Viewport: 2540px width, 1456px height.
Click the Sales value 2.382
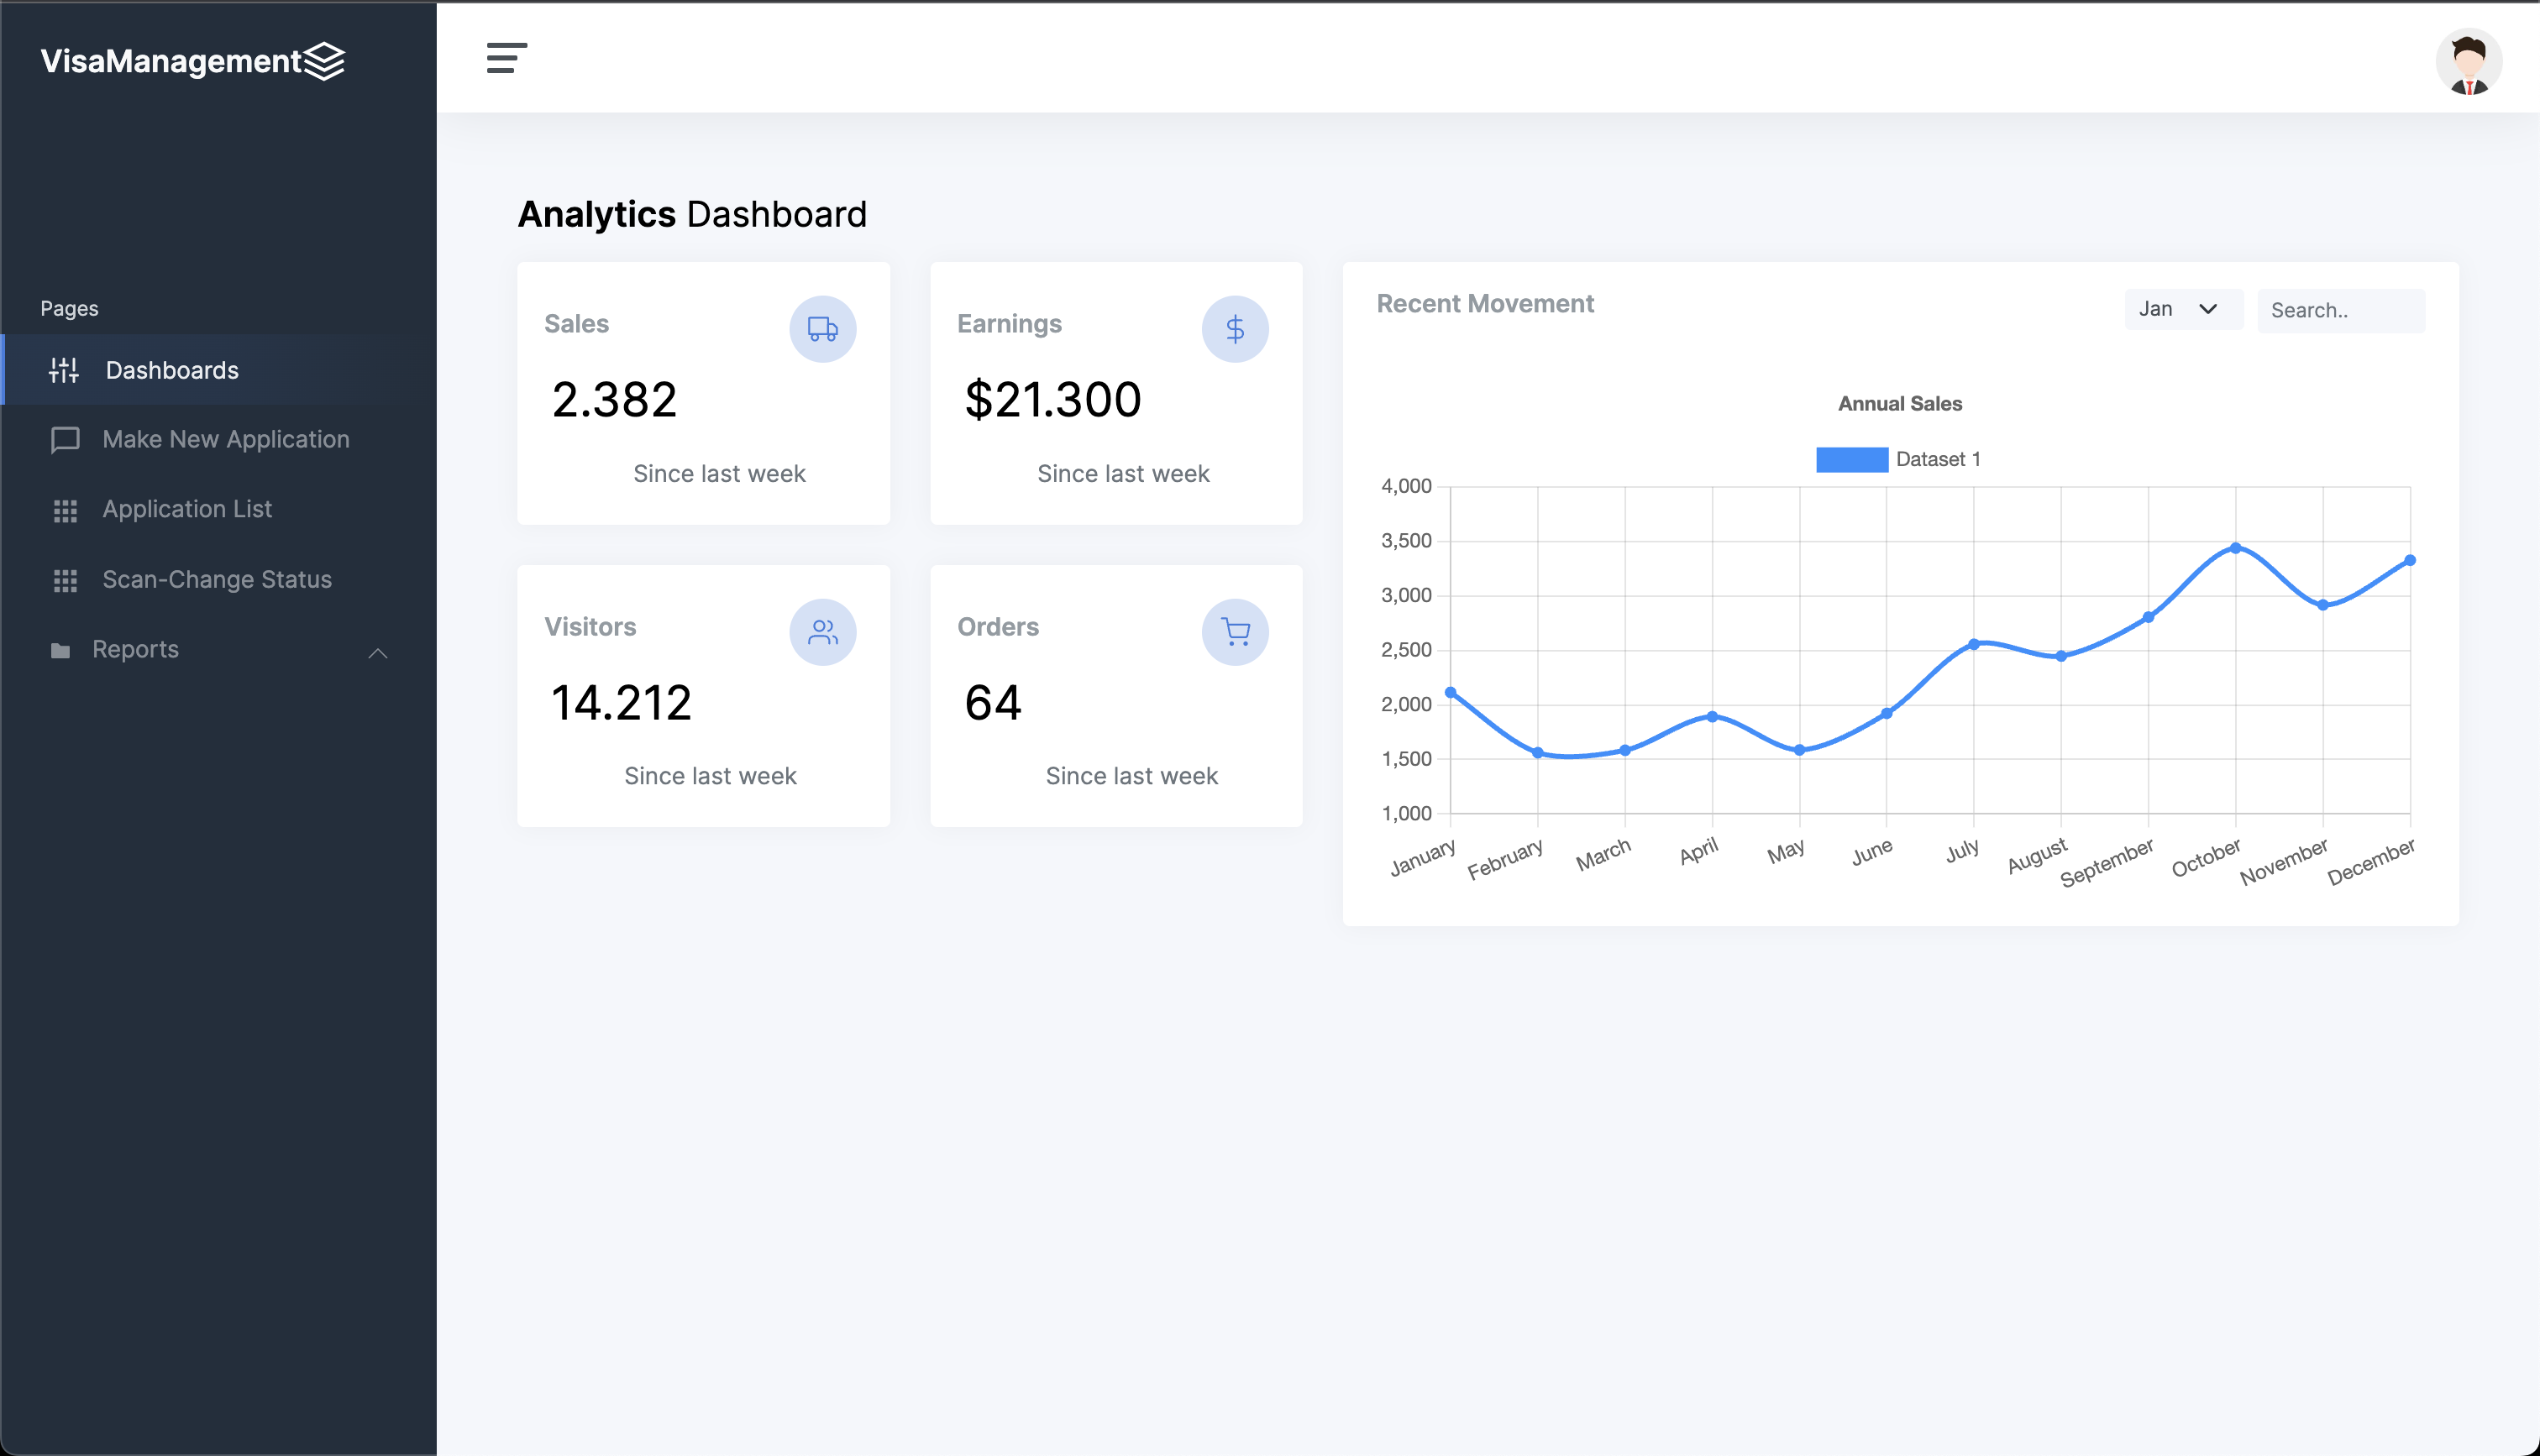614,400
